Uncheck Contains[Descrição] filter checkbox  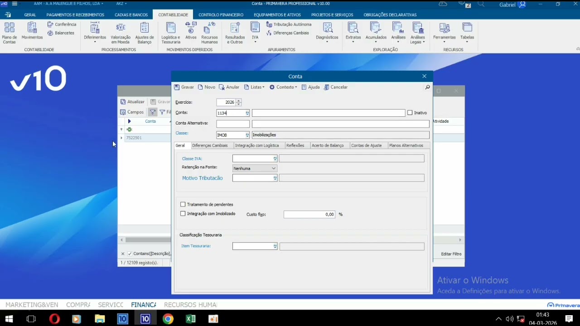130,254
